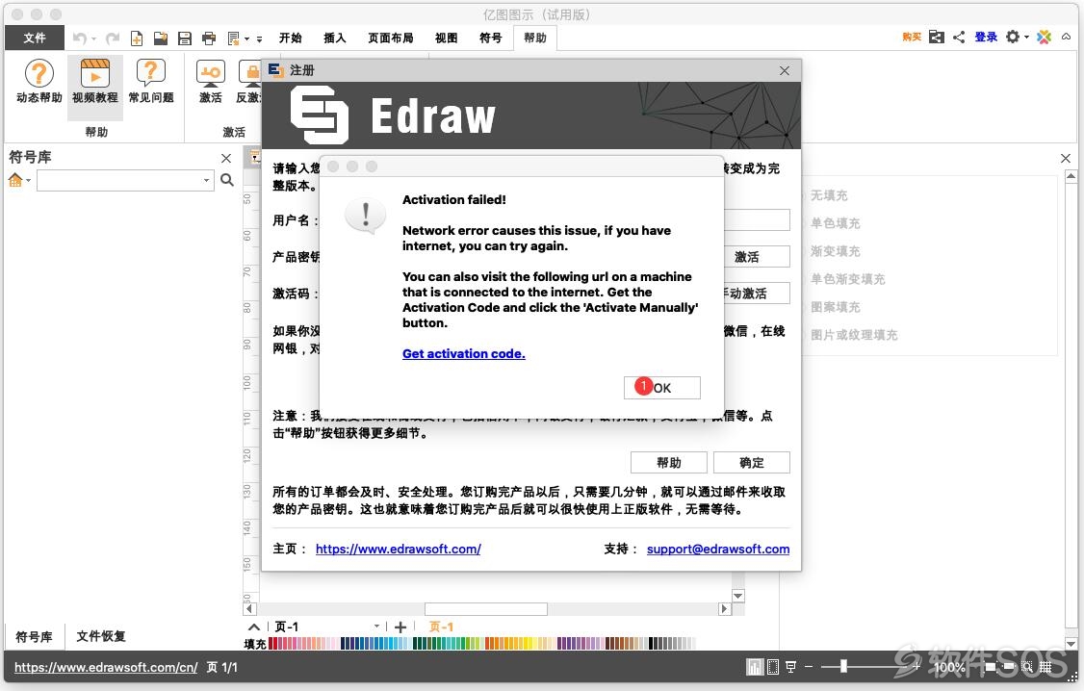Screen dimensions: 1084x691
Task: Close the 符号库 symbol library panel
Action: click(x=226, y=158)
